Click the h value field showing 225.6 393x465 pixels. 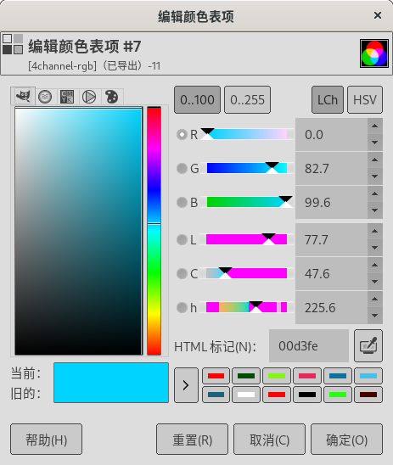332,307
